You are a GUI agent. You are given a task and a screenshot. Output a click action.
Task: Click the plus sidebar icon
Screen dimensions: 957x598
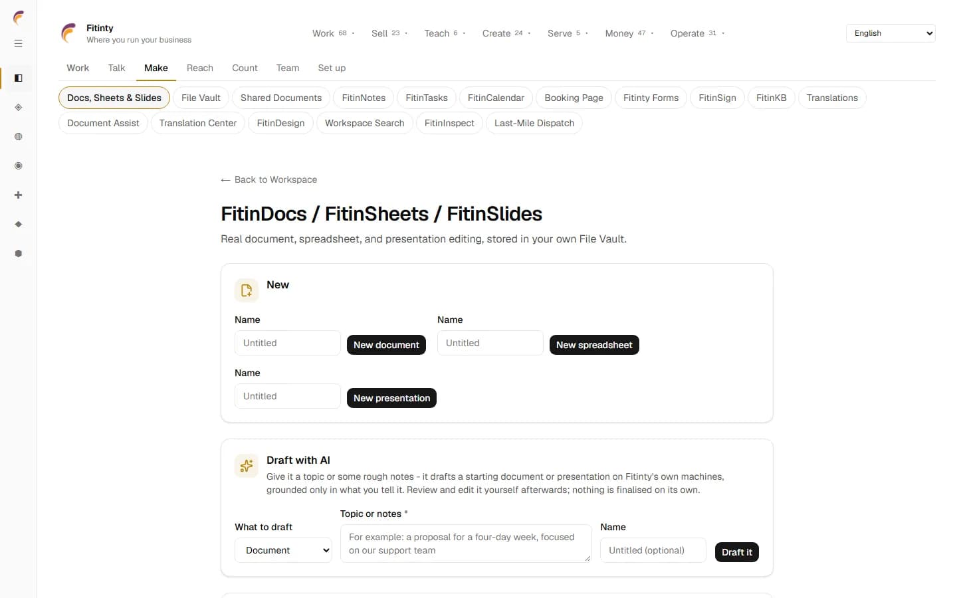tap(18, 195)
